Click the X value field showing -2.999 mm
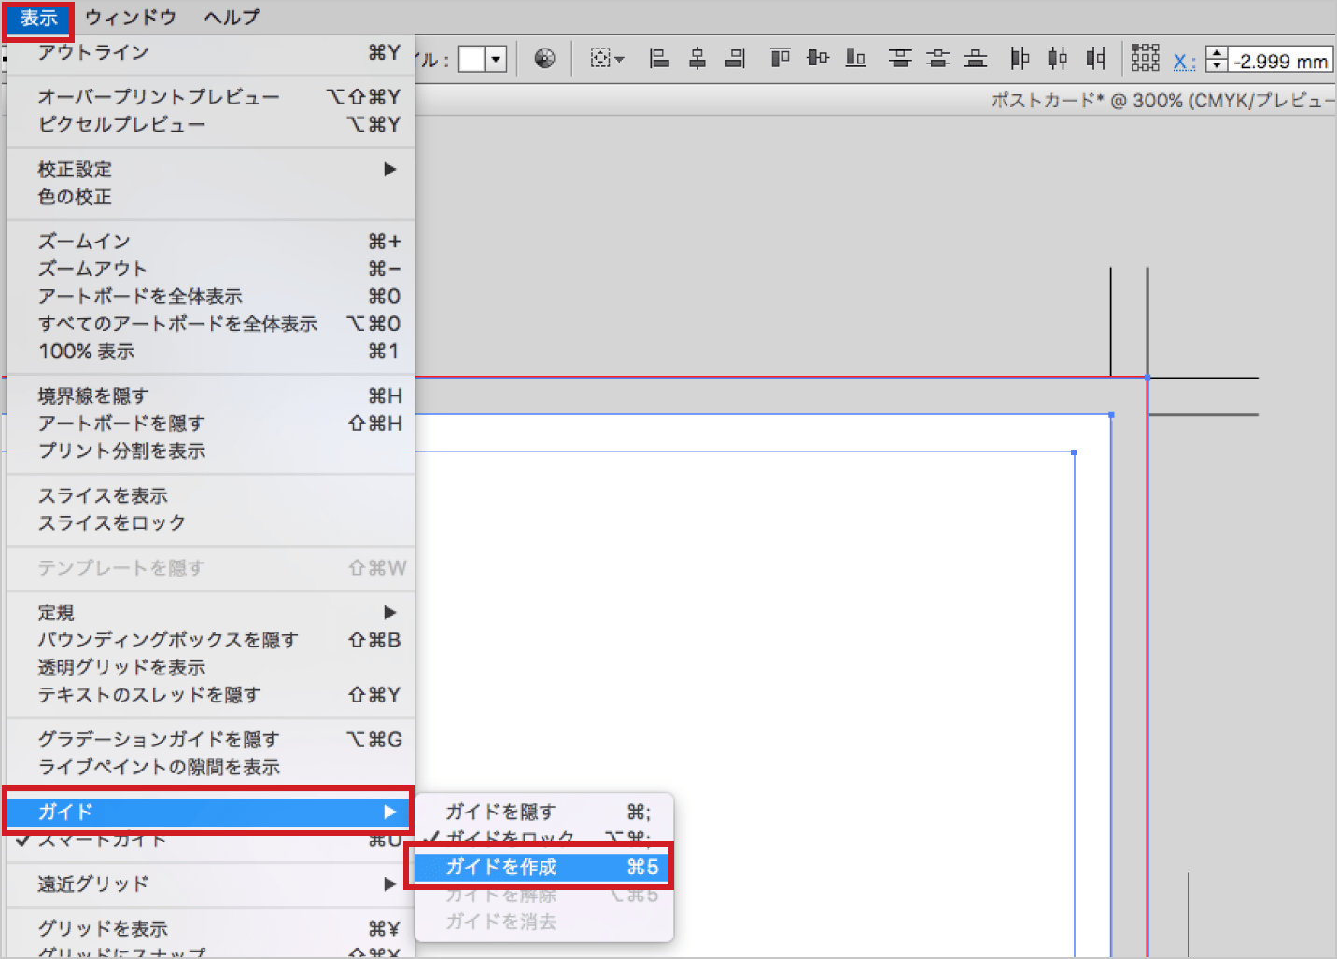The image size is (1337, 959). pos(1280,62)
